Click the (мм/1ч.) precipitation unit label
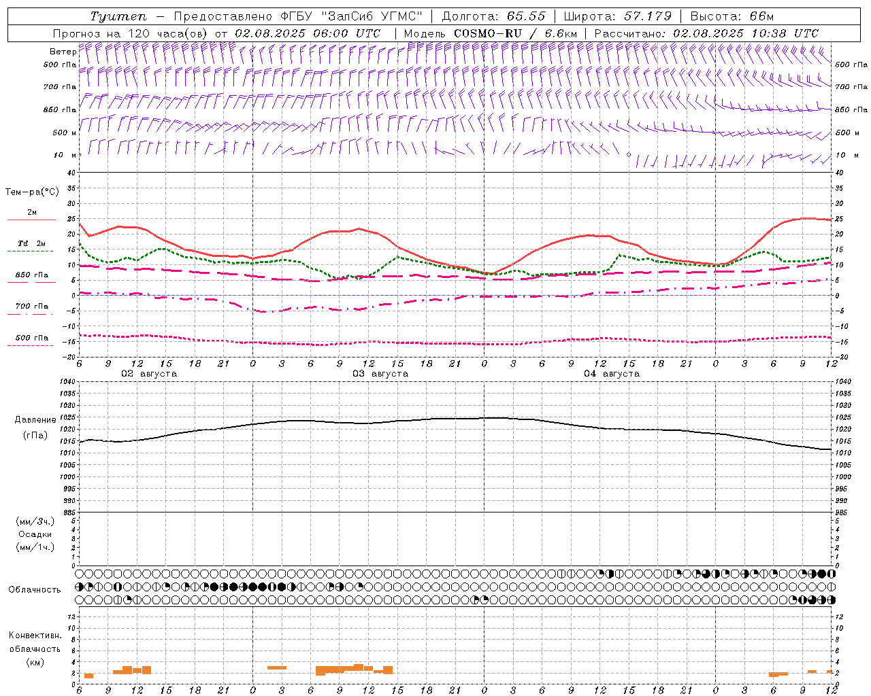 (x=35, y=547)
